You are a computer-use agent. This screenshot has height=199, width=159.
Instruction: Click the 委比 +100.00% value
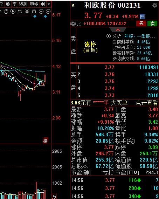pos(95,23)
